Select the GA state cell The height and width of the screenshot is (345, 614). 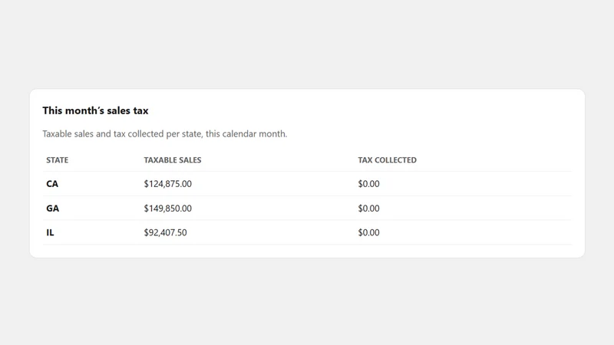click(52, 208)
